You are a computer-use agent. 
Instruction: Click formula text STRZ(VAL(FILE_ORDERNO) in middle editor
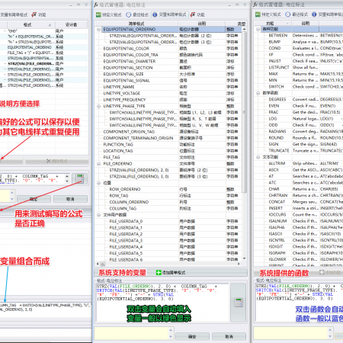coord(124,287)
